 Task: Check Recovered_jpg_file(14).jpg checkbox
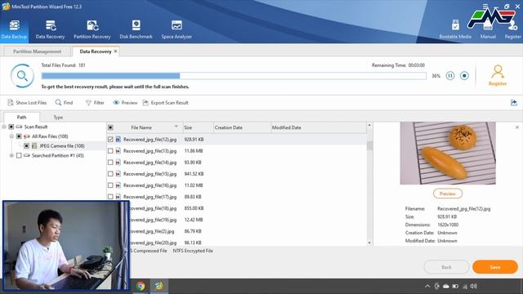pos(110,163)
